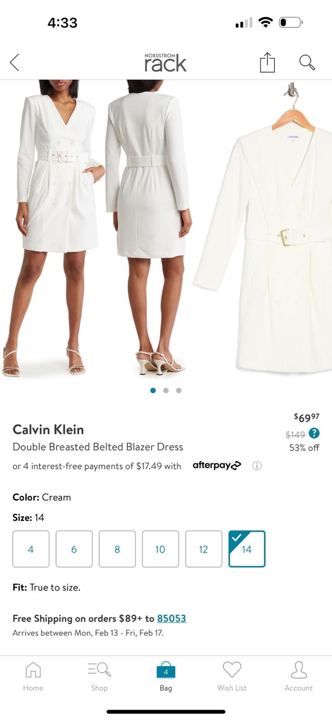Open price info question mark icon

click(x=314, y=433)
